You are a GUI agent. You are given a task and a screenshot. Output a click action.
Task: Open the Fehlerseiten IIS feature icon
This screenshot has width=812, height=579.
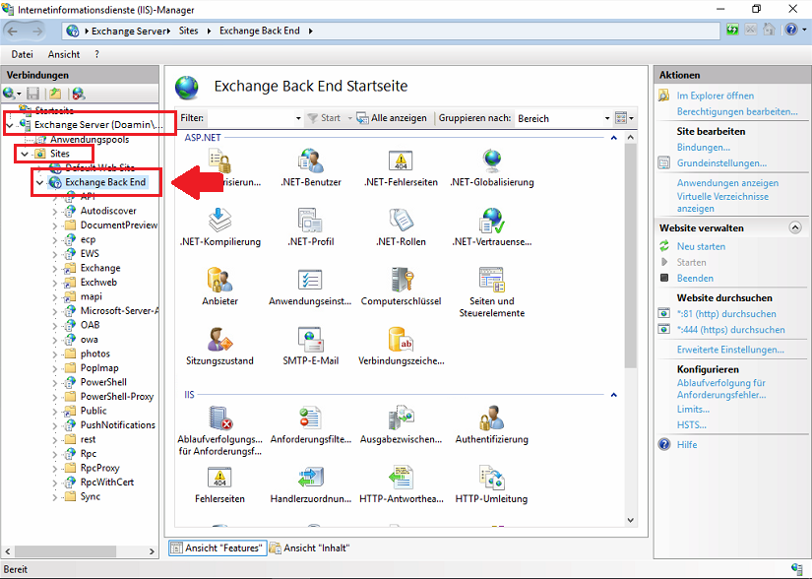pyautogui.click(x=220, y=478)
